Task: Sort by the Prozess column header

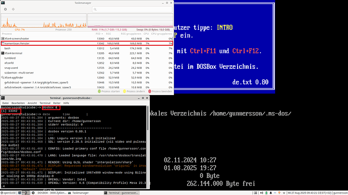Action: [x=7, y=34]
